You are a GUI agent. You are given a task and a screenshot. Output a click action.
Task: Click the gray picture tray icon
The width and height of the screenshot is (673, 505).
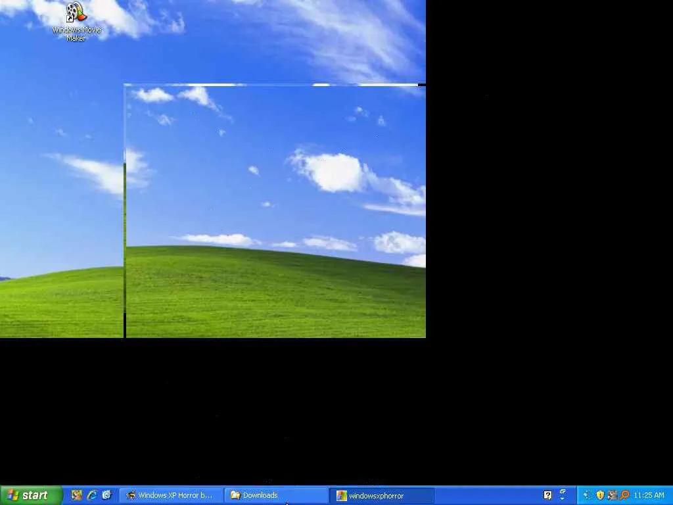pos(613,495)
